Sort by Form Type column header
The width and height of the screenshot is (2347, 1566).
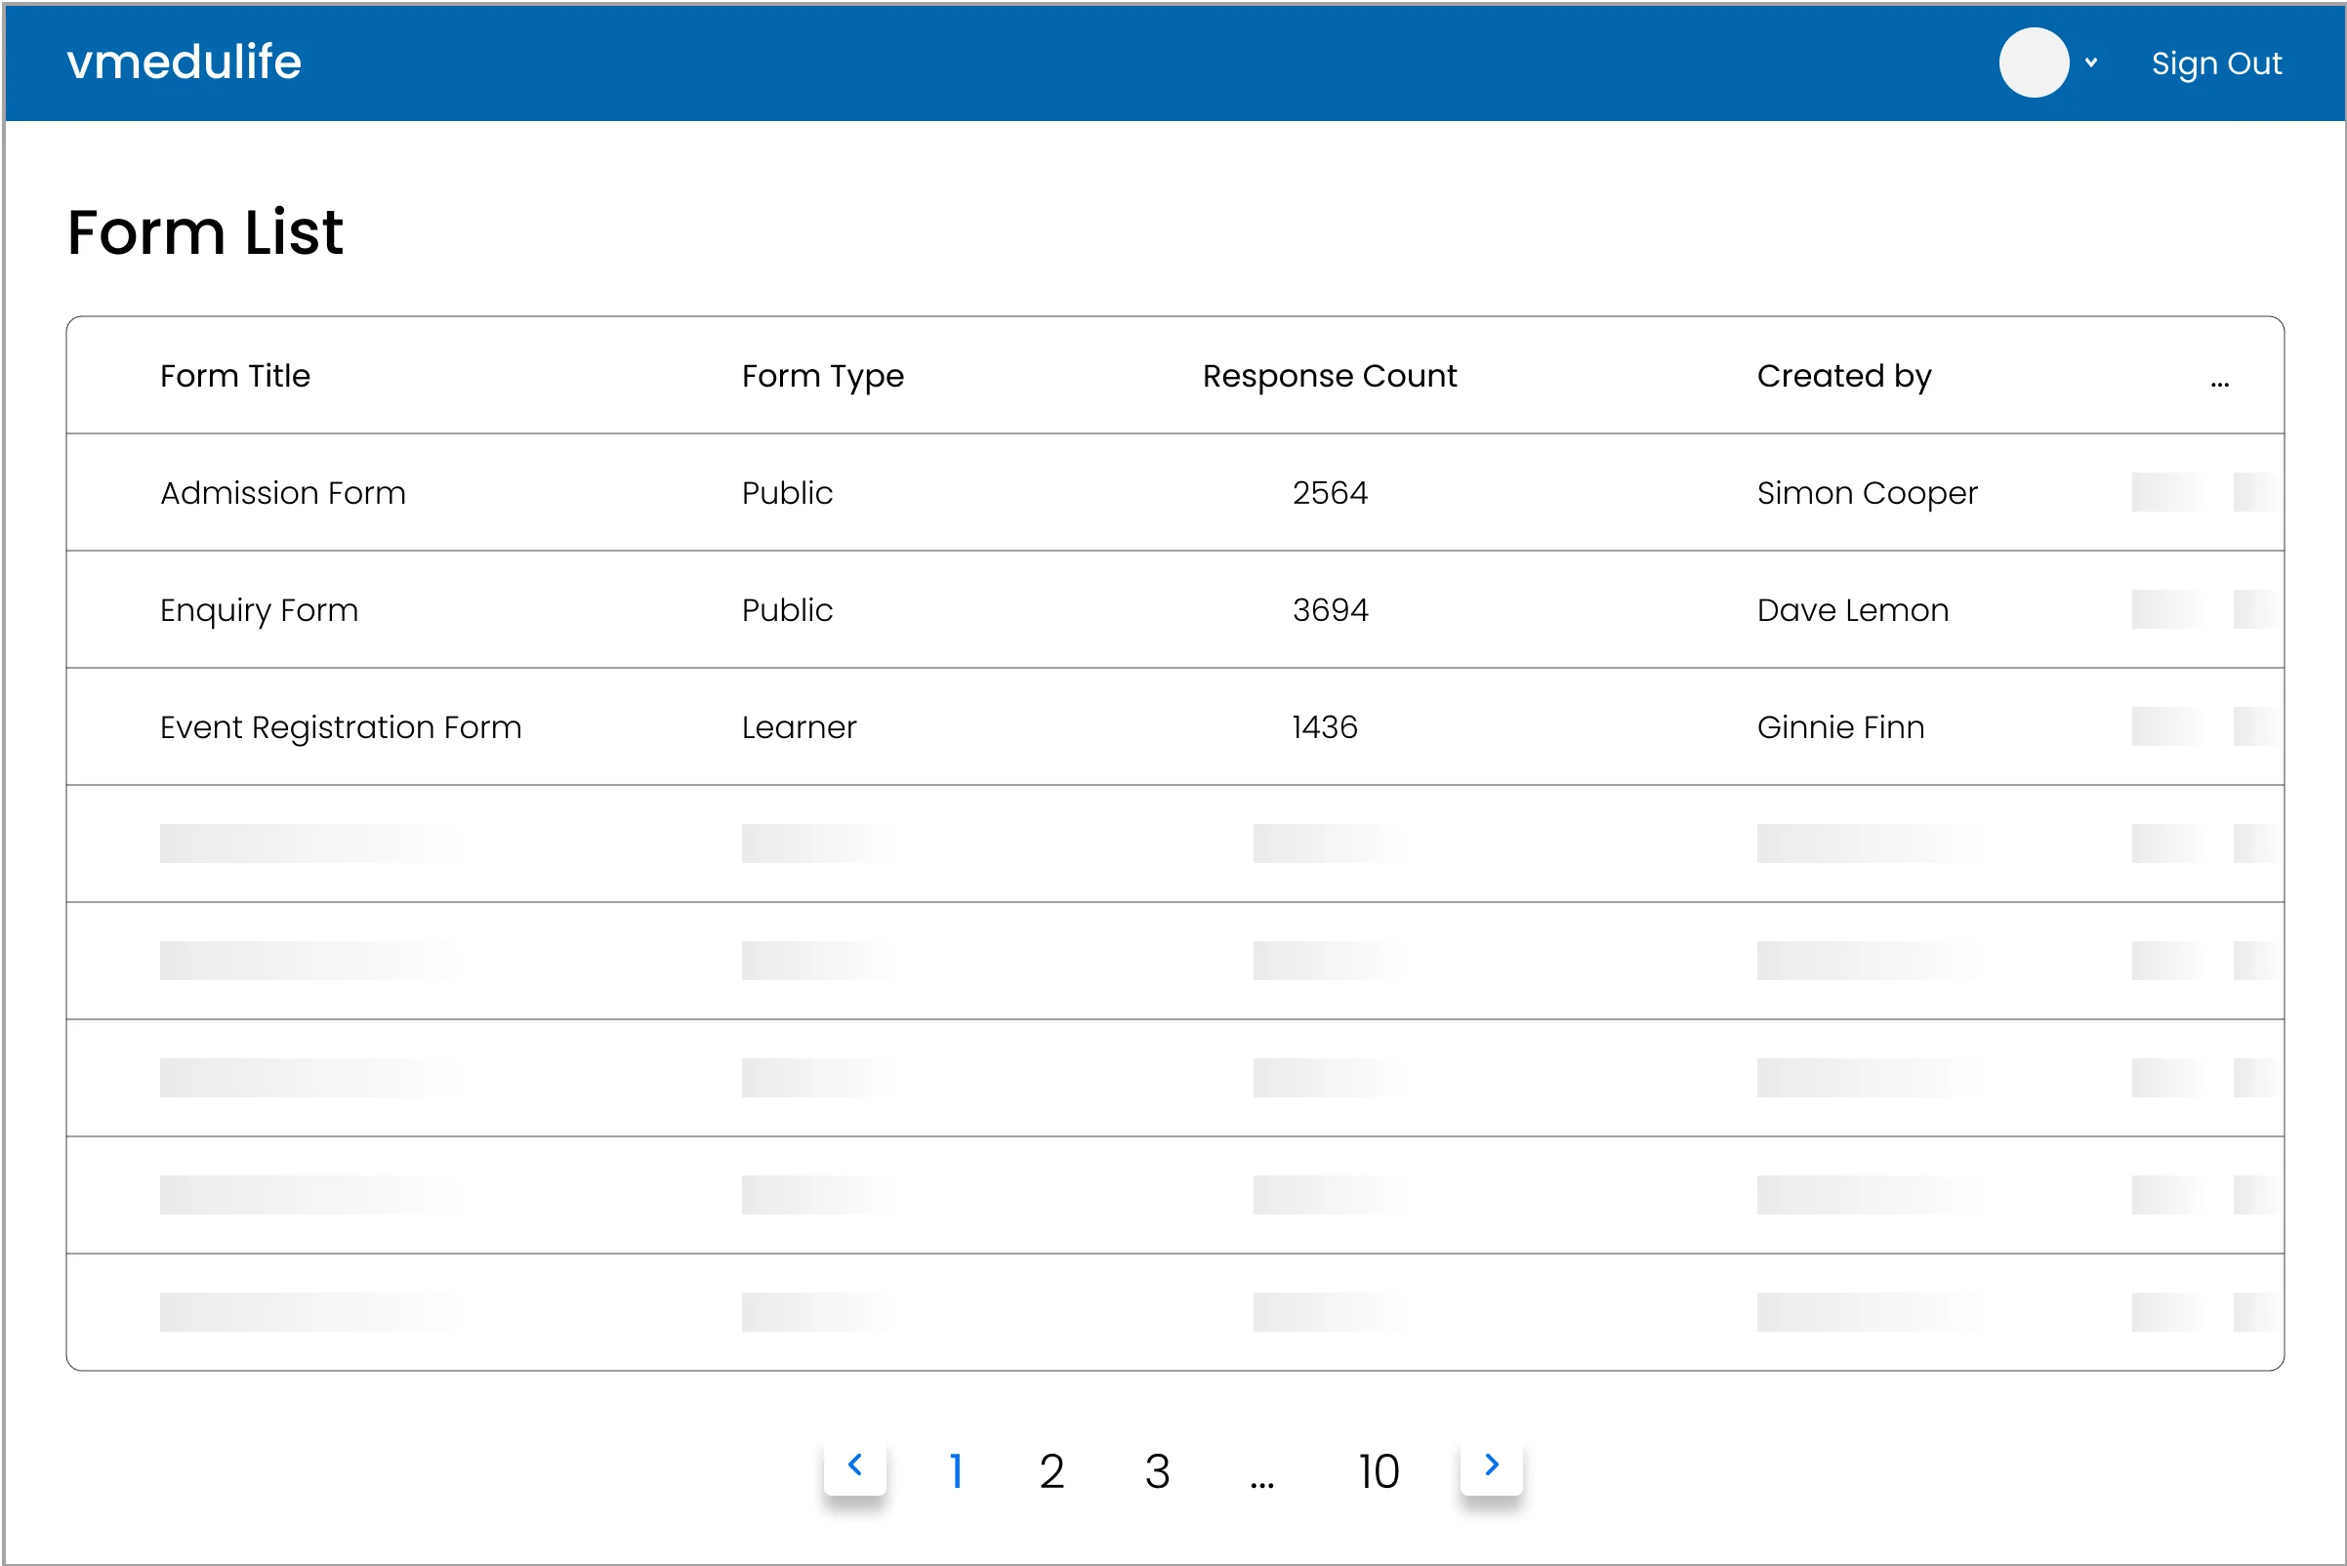click(x=822, y=377)
